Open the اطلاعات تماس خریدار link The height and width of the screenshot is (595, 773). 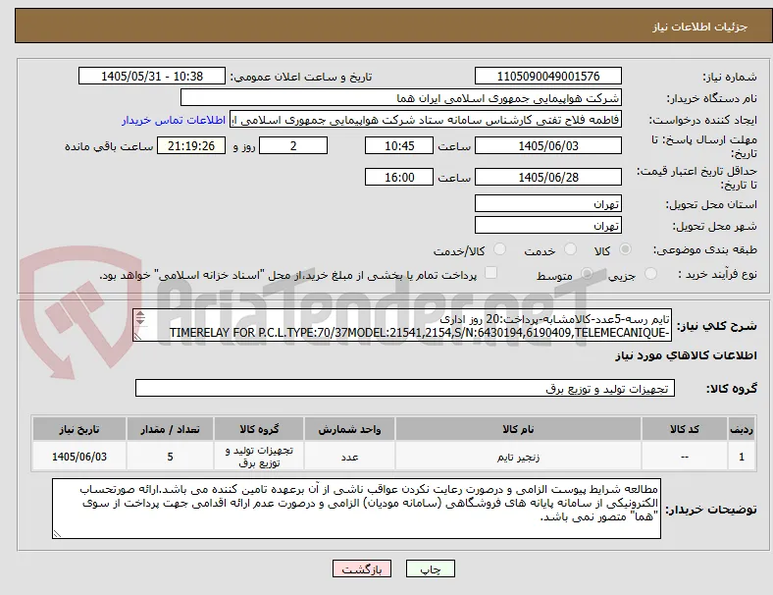pyautogui.click(x=174, y=120)
